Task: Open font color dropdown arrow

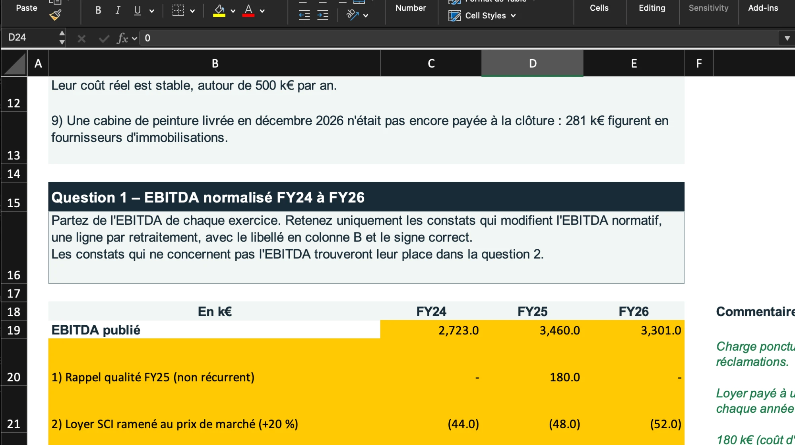Action: (x=262, y=11)
